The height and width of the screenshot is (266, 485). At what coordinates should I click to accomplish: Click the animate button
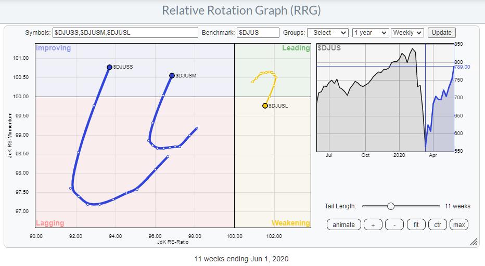coord(343,225)
